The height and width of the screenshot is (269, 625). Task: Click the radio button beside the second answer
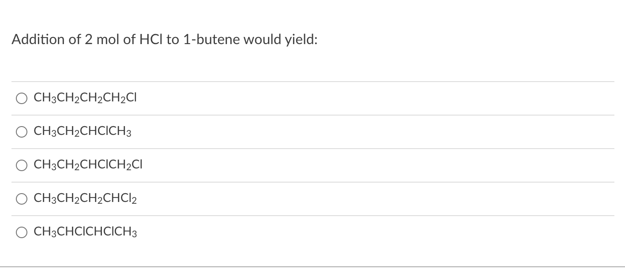(21, 131)
